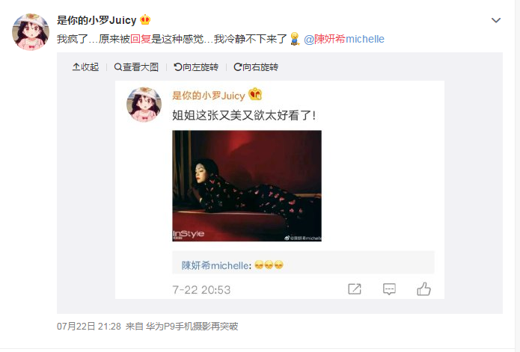Viewport: 520px width, 352px height.
Task: Open the @陳妍希michelle mention link
Action: [x=344, y=39]
